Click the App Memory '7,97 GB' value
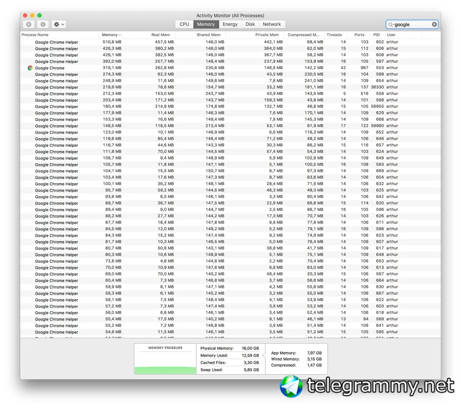 click(x=314, y=353)
